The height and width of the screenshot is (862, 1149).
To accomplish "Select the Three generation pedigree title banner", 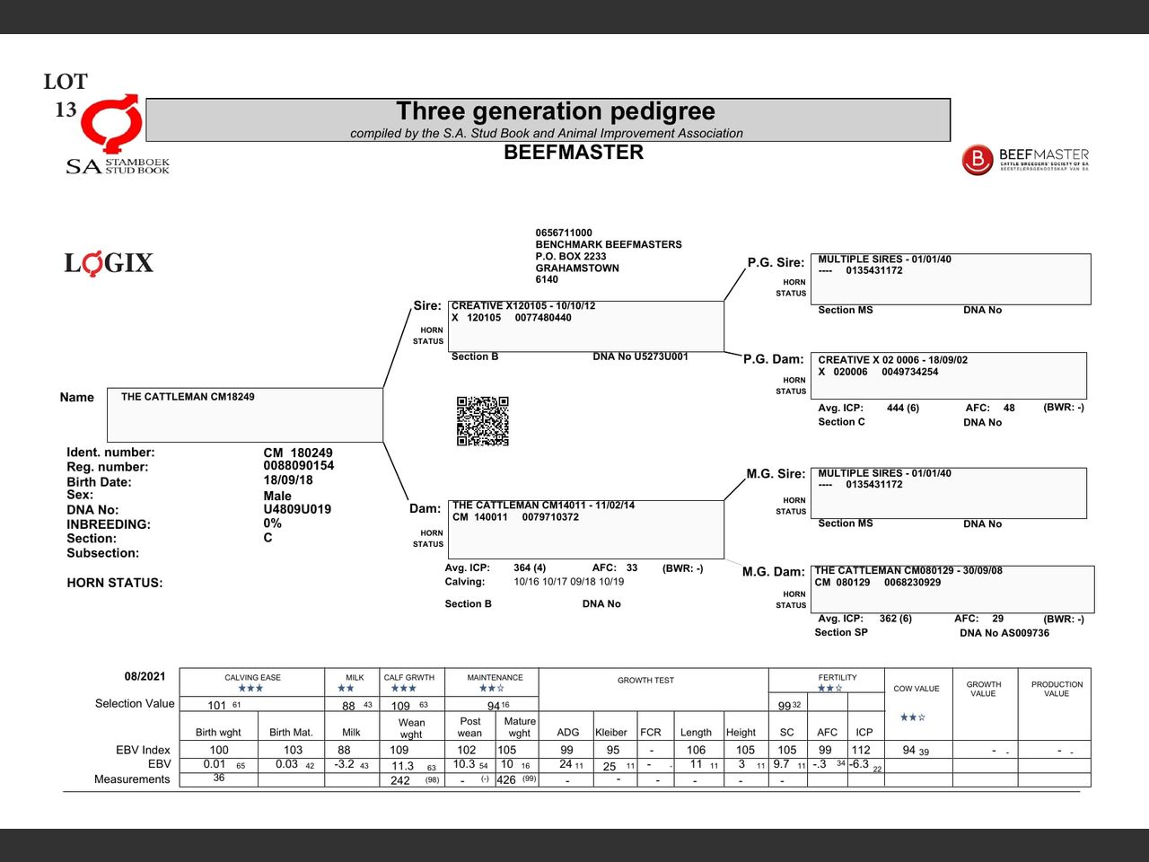I will (x=548, y=119).
